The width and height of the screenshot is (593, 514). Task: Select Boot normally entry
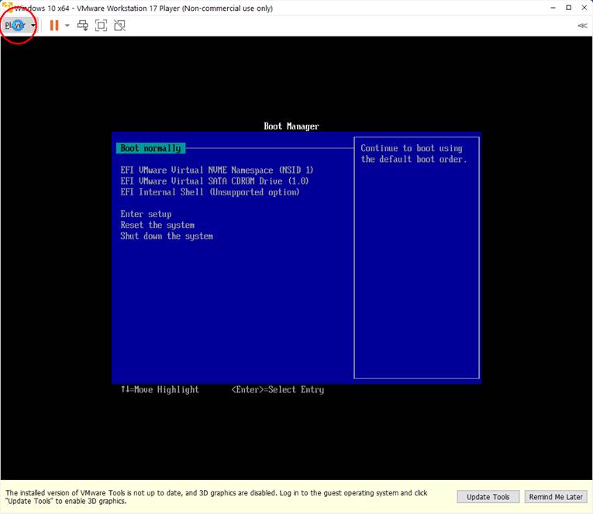[x=150, y=148]
